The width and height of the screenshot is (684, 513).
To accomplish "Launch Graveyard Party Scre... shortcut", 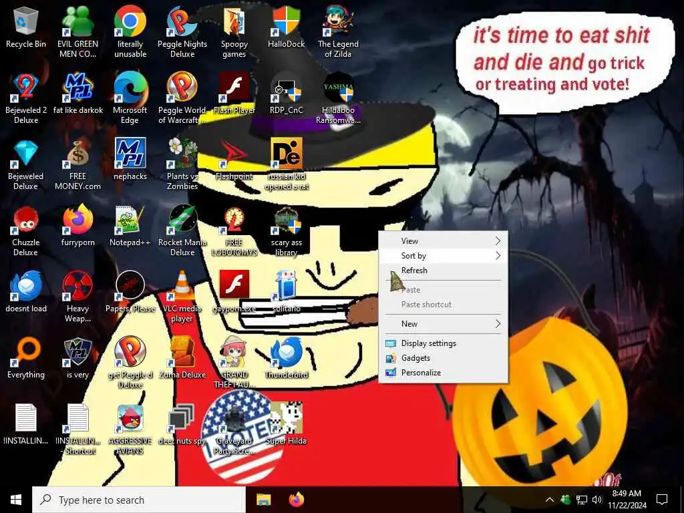I will [234, 430].
